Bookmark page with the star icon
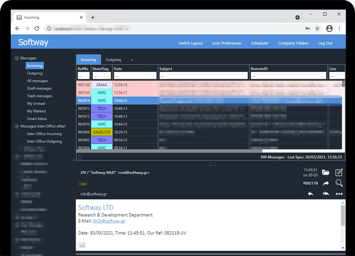The width and height of the screenshot is (355, 256). [317, 29]
